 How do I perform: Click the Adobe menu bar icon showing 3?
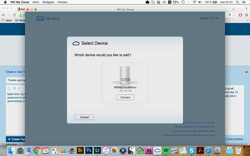pos(176,2)
